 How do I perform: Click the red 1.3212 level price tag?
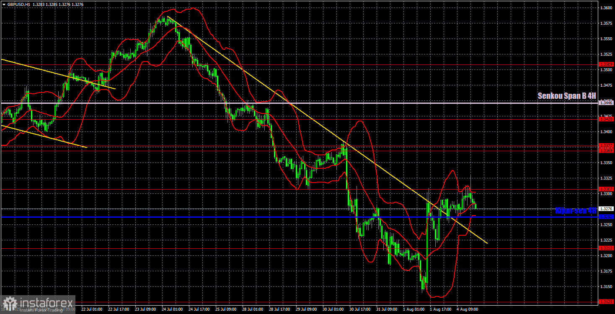tap(606, 248)
